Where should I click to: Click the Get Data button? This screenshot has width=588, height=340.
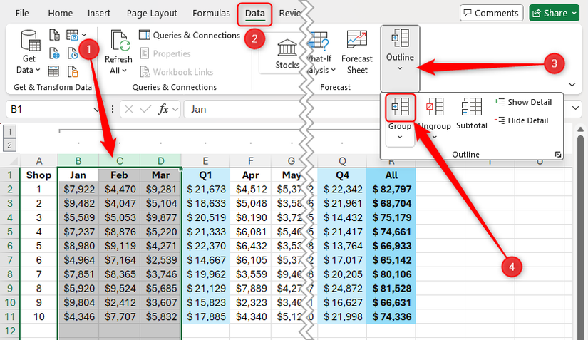coord(29,52)
